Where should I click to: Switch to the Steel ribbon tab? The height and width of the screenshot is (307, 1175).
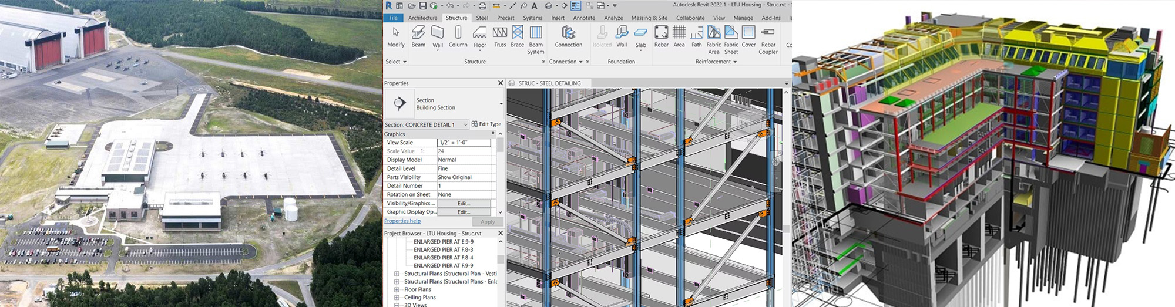(482, 18)
